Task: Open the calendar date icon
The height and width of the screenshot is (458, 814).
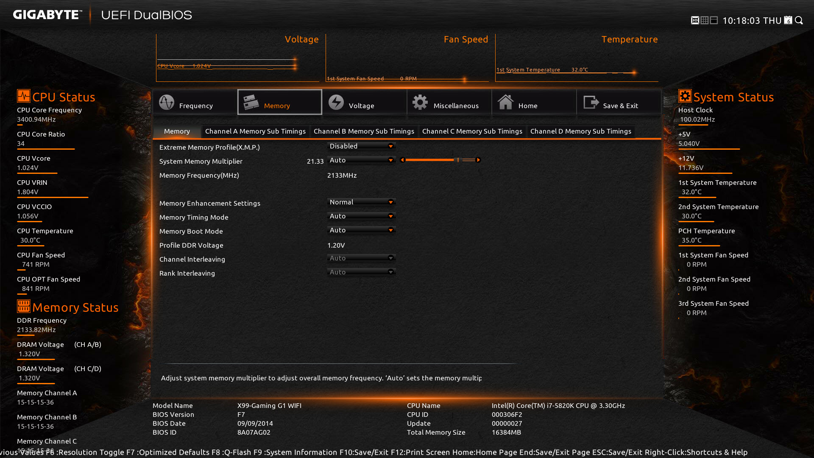Action: (x=788, y=20)
